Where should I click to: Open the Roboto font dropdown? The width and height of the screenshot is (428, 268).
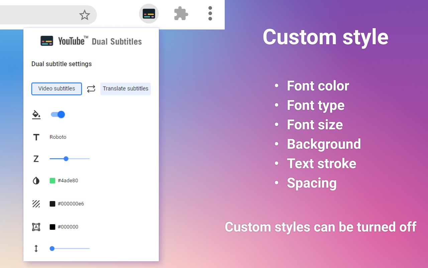[58, 137]
